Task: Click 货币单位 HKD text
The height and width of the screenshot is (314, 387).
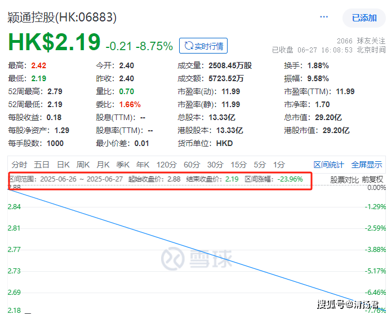Action: [x=224, y=143]
